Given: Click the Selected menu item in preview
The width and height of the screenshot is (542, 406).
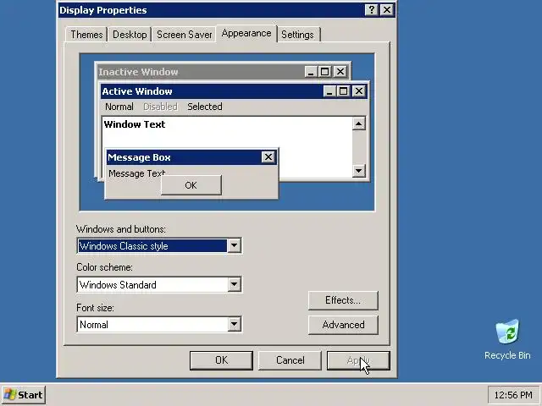Looking at the screenshot, I should pos(205,107).
